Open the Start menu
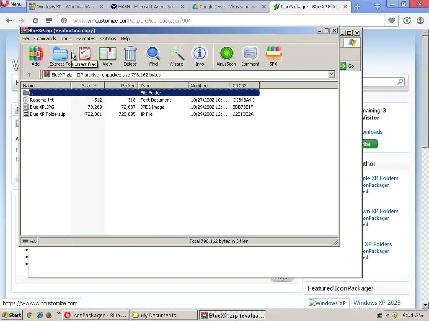429x321 pixels. point(11,315)
